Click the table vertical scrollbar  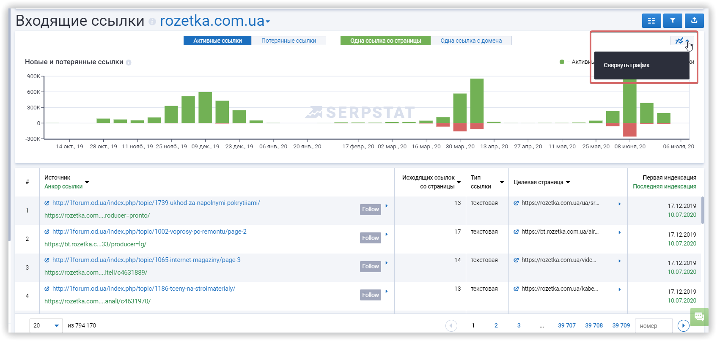(703, 210)
